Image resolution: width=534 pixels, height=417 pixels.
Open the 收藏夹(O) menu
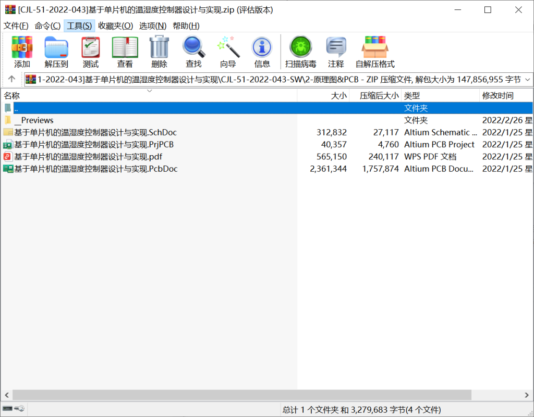pyautogui.click(x=115, y=26)
